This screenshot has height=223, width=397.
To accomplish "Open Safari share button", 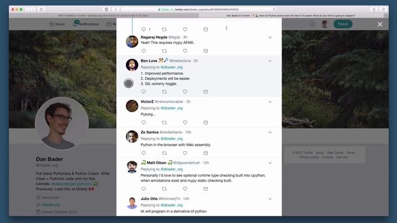I will pos(373,9).
